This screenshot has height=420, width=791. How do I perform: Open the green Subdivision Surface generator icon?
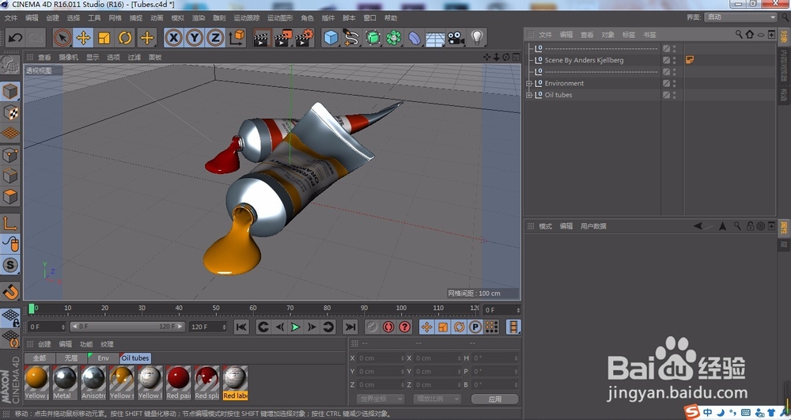click(x=373, y=38)
